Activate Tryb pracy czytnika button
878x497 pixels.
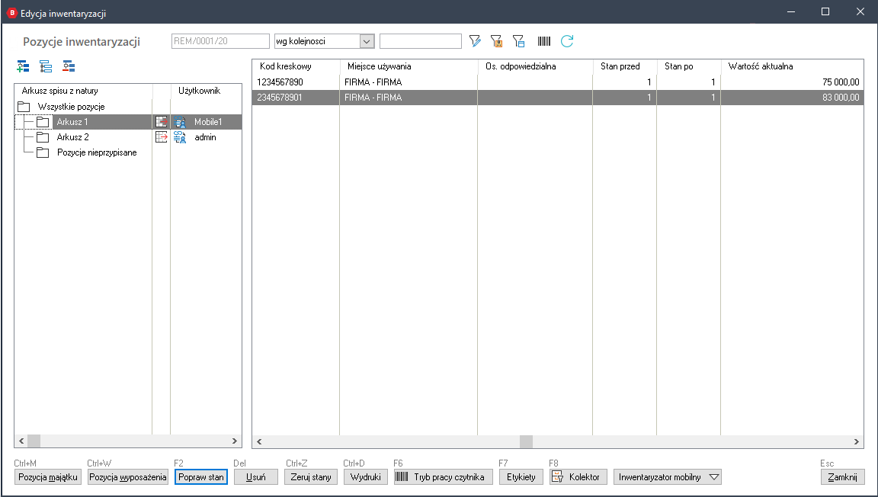443,477
